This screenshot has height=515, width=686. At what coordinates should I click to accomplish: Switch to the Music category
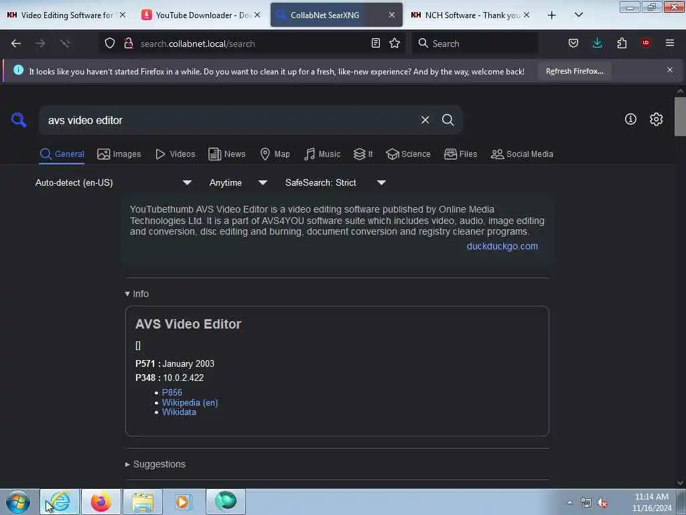[322, 154]
